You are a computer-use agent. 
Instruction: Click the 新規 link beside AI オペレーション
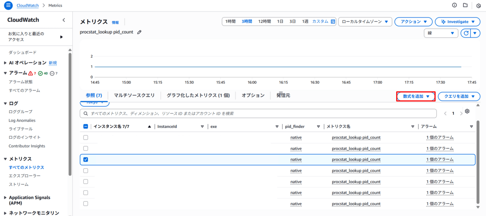click(x=53, y=63)
